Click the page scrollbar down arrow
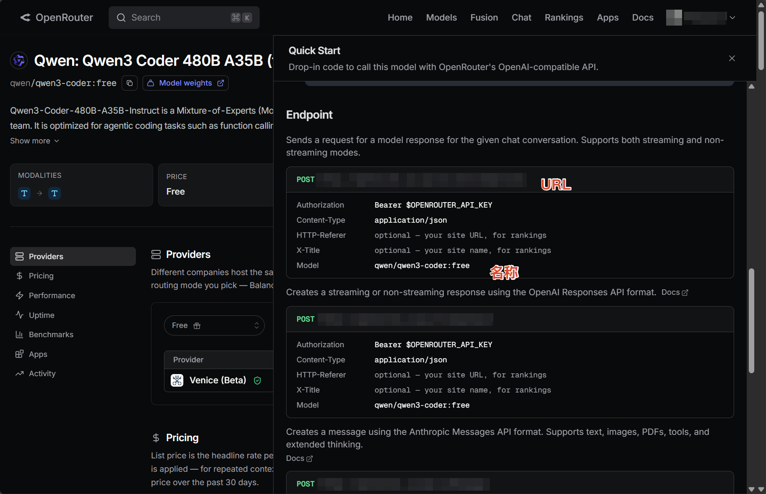Viewport: 766px width, 494px height. [761, 489]
